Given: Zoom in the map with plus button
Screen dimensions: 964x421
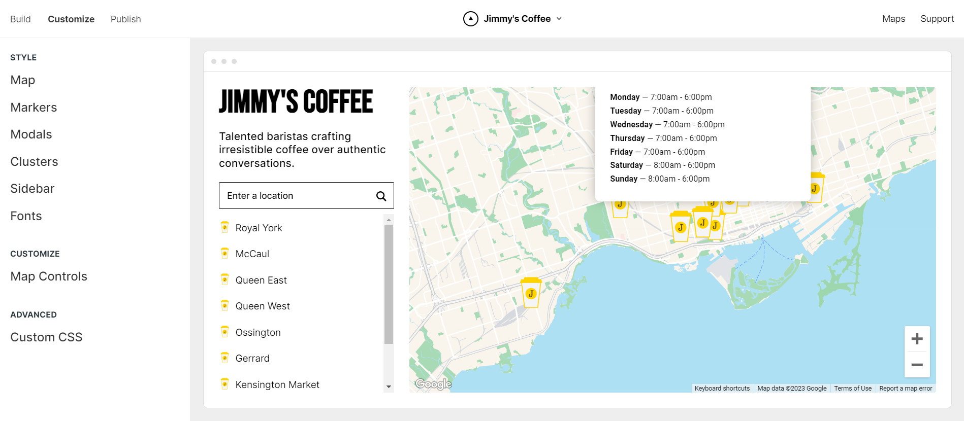Looking at the screenshot, I should tap(917, 339).
